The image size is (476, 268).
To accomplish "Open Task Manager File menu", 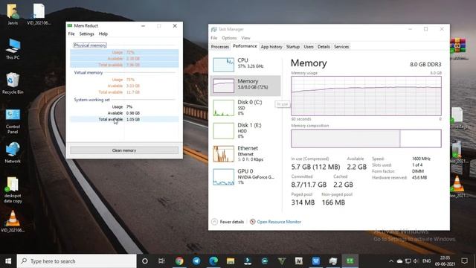I will (x=214, y=38).
